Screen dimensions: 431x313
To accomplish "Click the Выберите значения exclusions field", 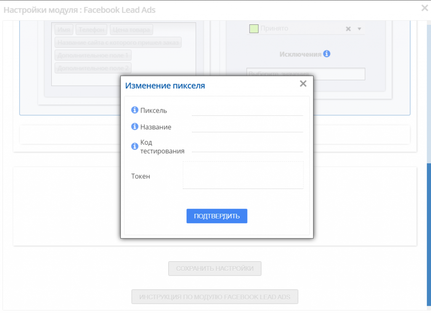I will (306, 74).
